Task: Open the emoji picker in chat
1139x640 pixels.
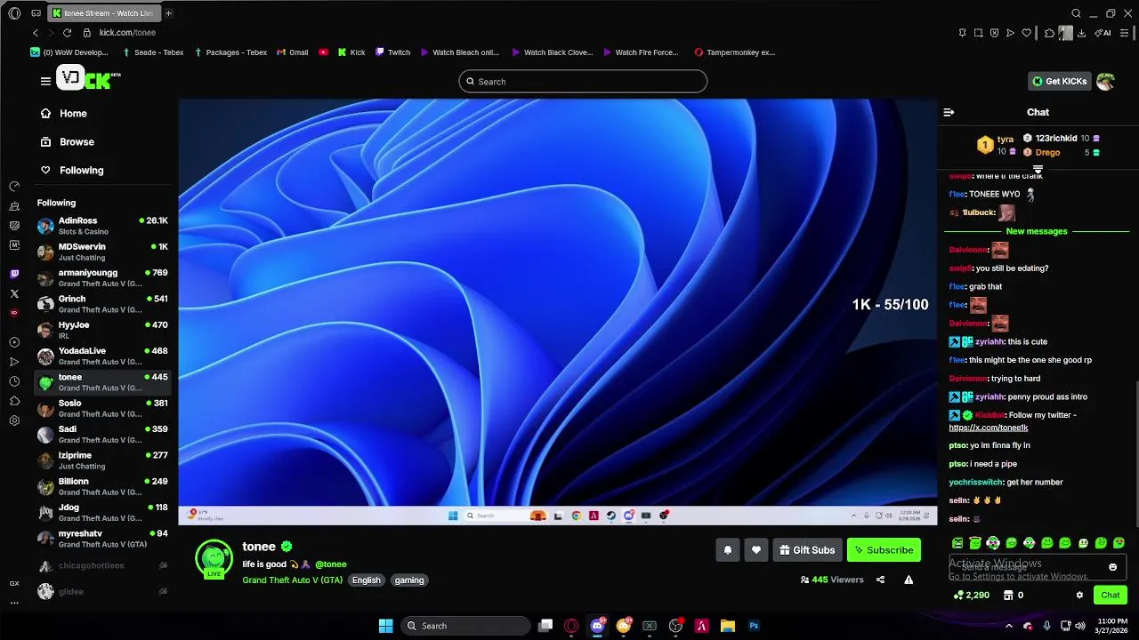Action: pyautogui.click(x=1112, y=567)
